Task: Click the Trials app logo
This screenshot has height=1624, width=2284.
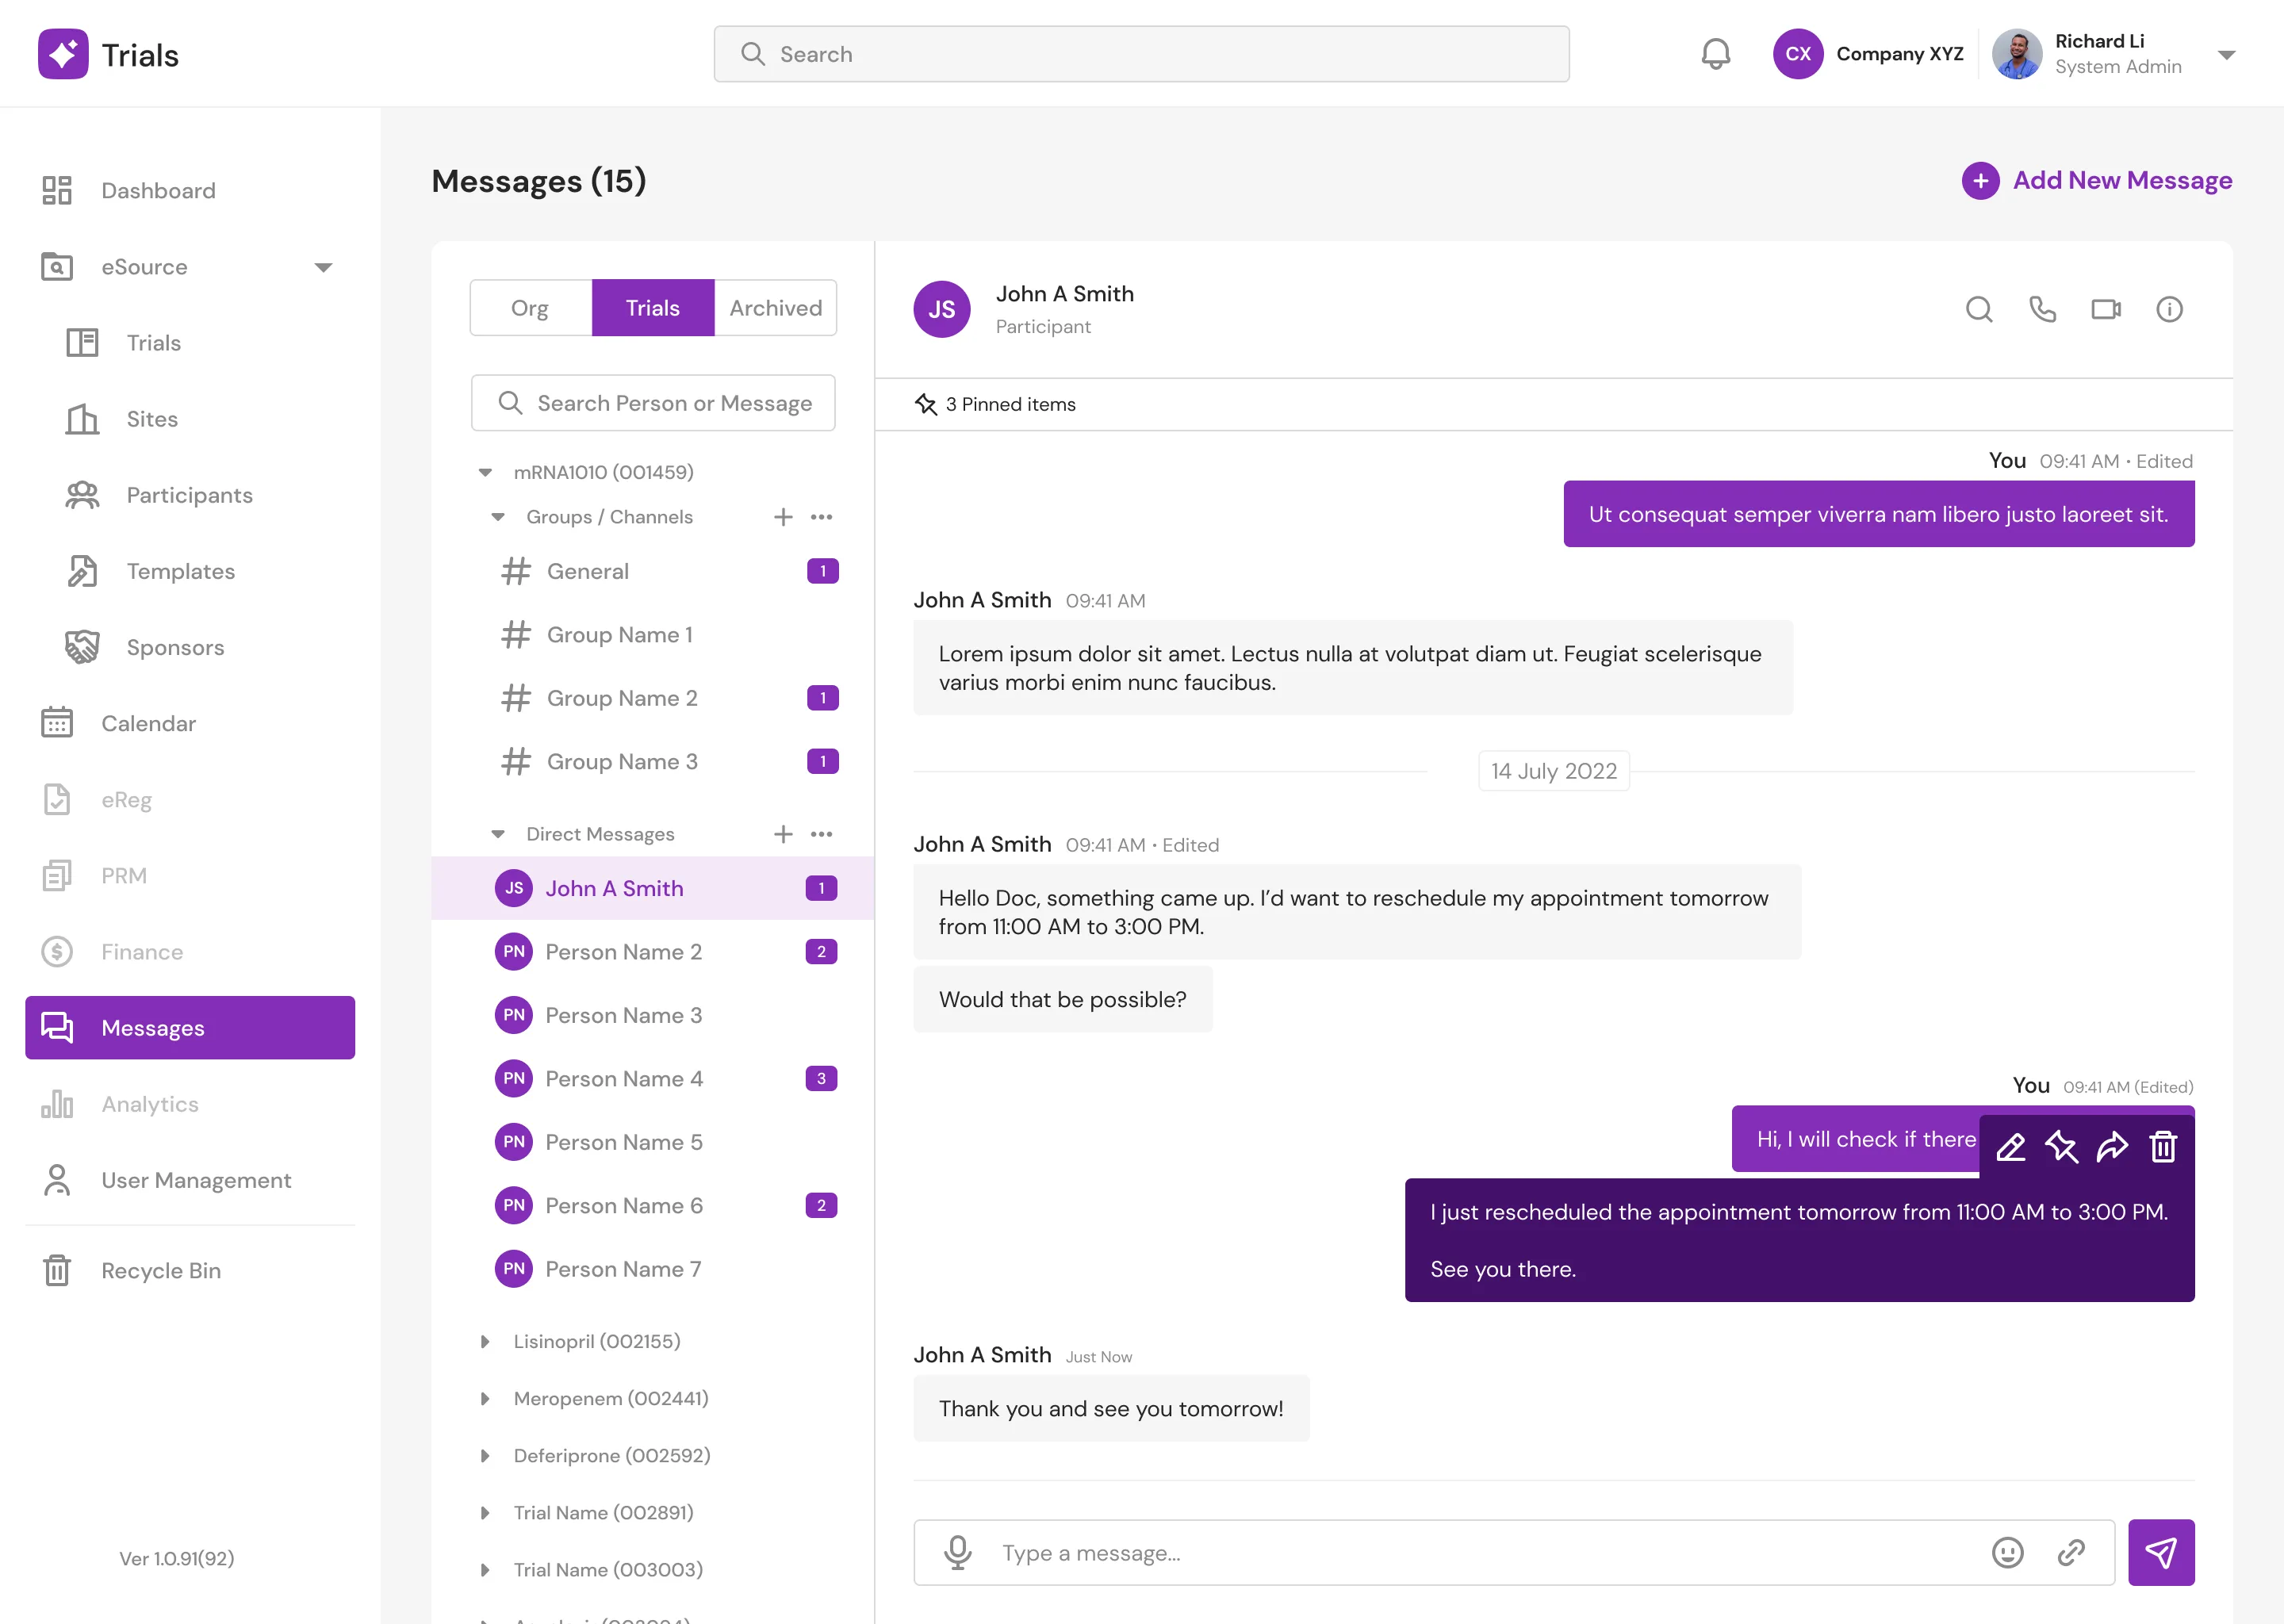Action: tap(63, 54)
